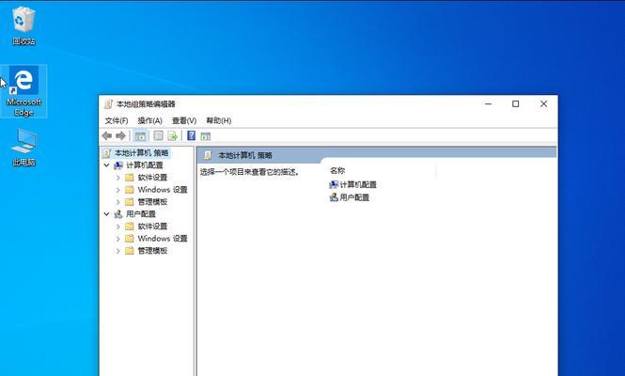Expand 软件设置 under 用户配置

click(x=118, y=227)
